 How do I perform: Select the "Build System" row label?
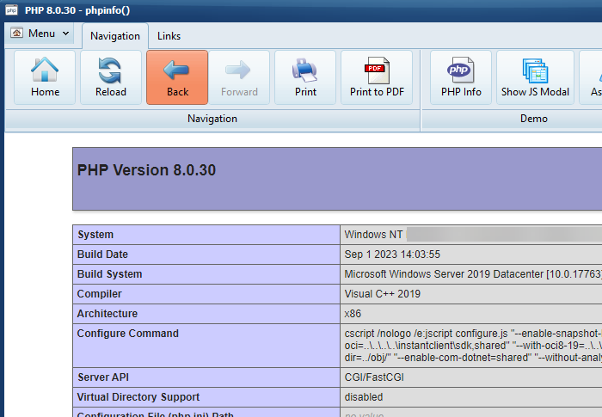click(x=110, y=274)
